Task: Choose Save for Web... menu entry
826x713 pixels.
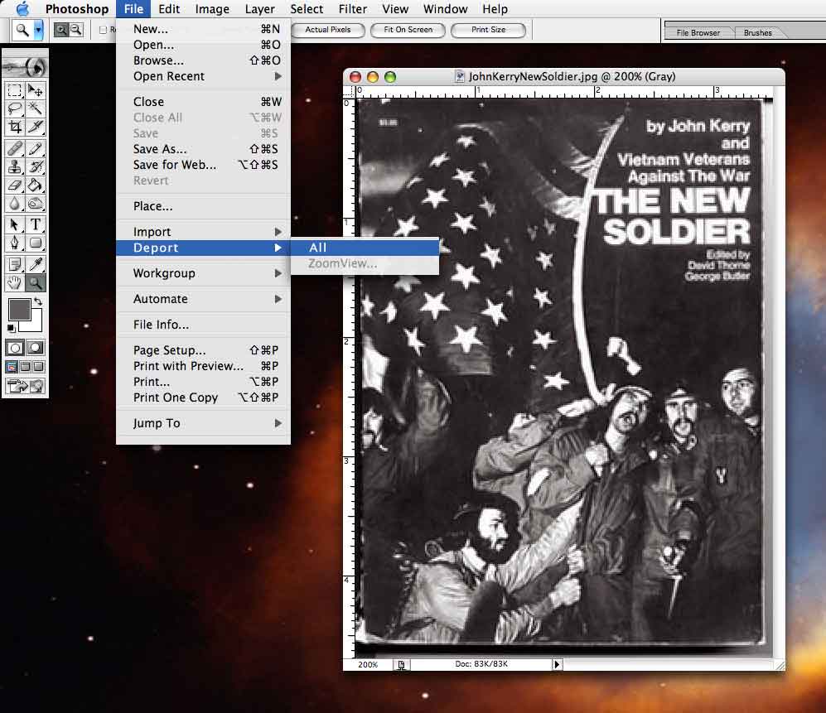Action: [x=203, y=165]
